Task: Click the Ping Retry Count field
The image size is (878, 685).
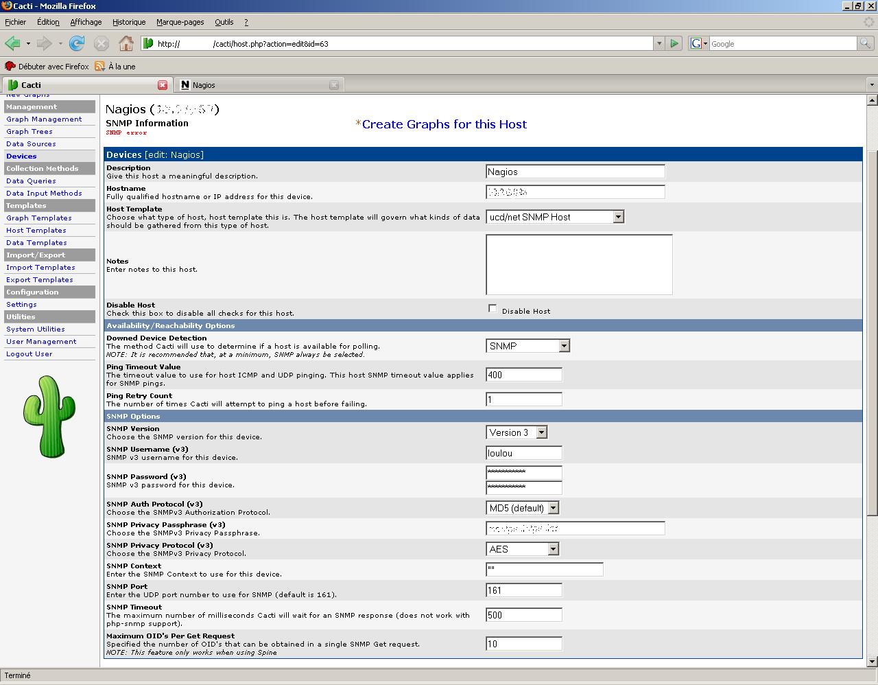Action: click(x=524, y=399)
